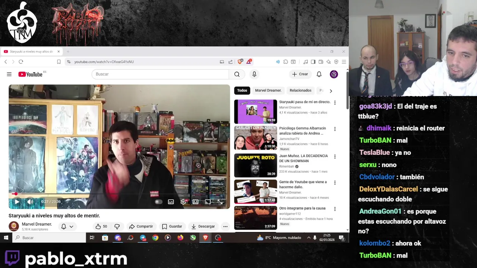Screen dimensions: 477x268
Task: Bookmark this page in the browser
Action: [x=59, y=62]
